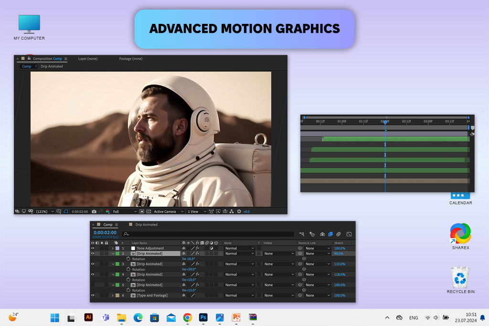Open the ShareX desktop shortcut
489x326 pixels.
click(460, 236)
